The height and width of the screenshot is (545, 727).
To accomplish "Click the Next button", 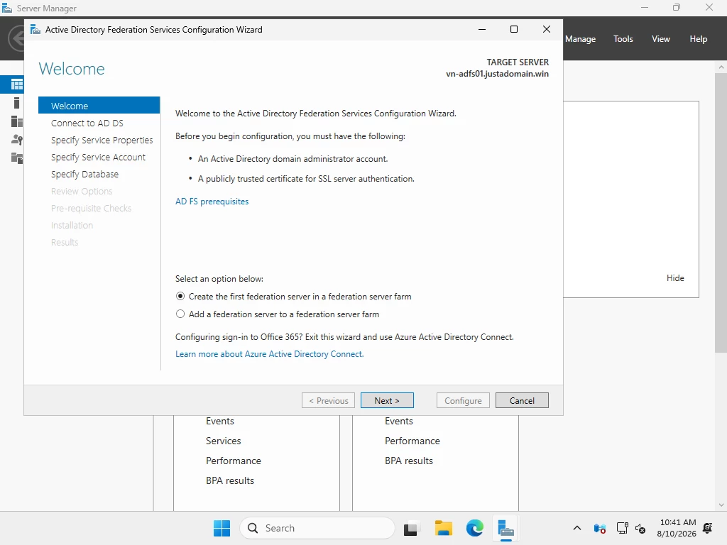I will pyautogui.click(x=387, y=400).
